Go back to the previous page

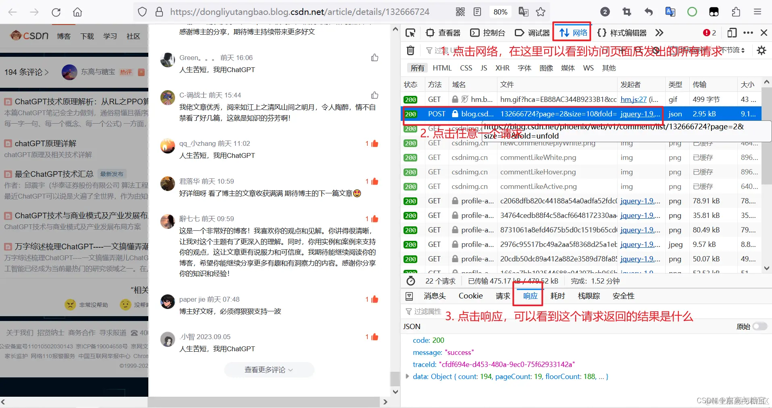pyautogui.click(x=12, y=12)
